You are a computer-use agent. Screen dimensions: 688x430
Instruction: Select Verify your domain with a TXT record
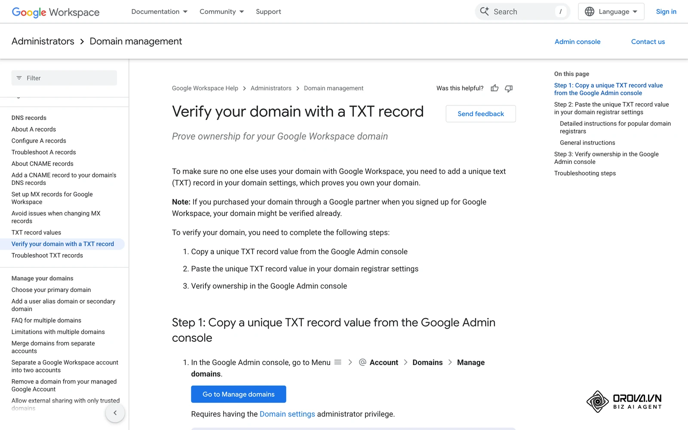point(63,244)
